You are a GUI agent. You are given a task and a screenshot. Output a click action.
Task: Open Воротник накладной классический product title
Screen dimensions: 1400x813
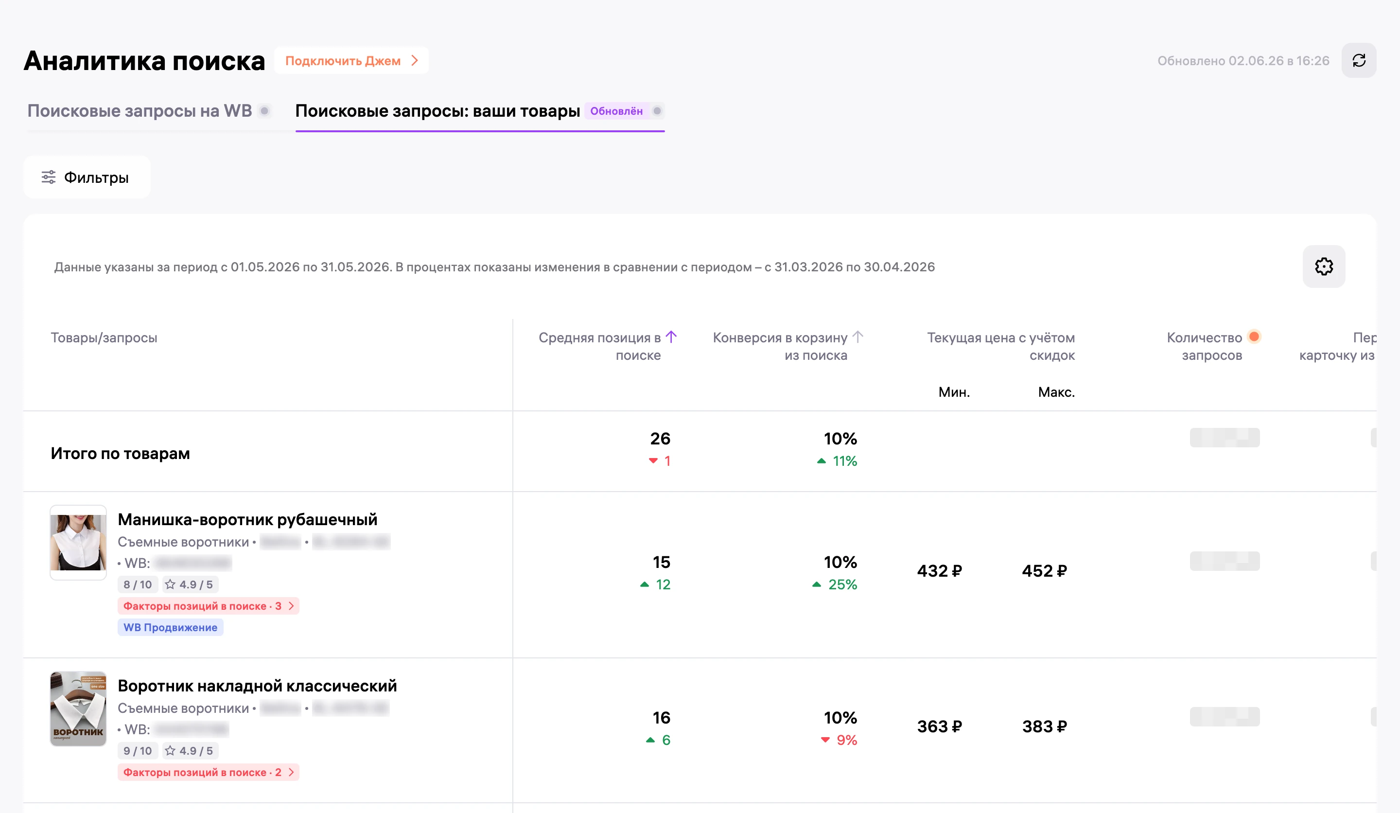point(257,686)
